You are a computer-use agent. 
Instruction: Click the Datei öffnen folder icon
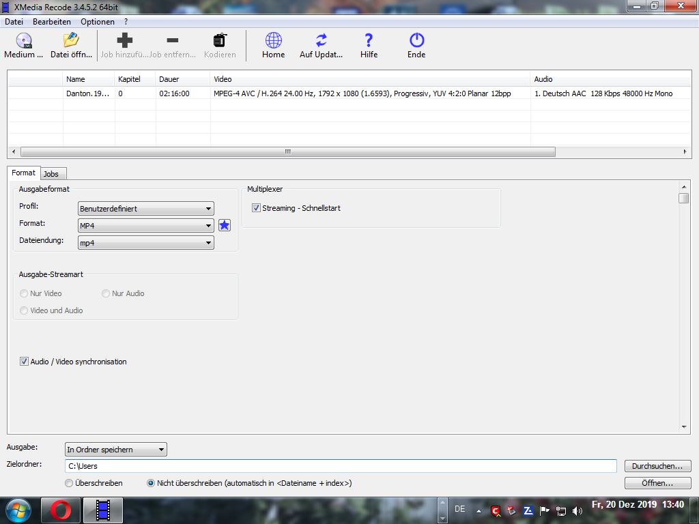pyautogui.click(x=71, y=40)
